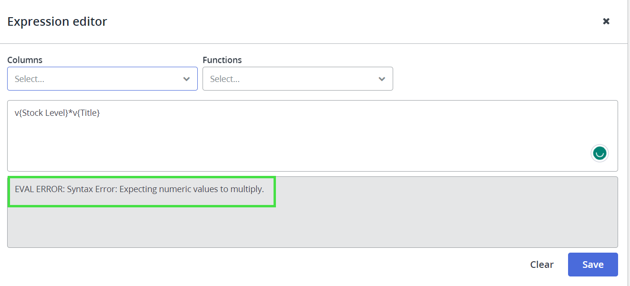Close the Expression editor dialog
Viewport: 630px width, 286px height.
click(x=606, y=21)
